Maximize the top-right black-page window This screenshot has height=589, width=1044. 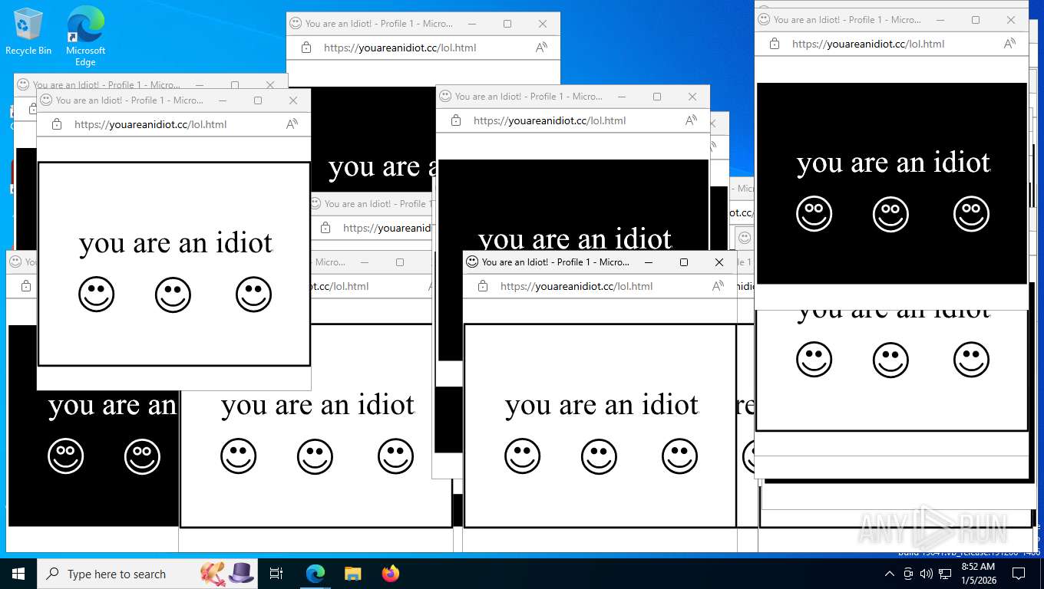976,20
